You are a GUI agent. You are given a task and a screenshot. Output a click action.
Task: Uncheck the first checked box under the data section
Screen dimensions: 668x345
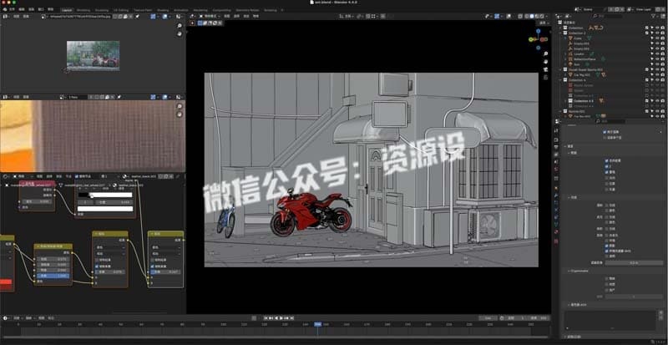607,160
